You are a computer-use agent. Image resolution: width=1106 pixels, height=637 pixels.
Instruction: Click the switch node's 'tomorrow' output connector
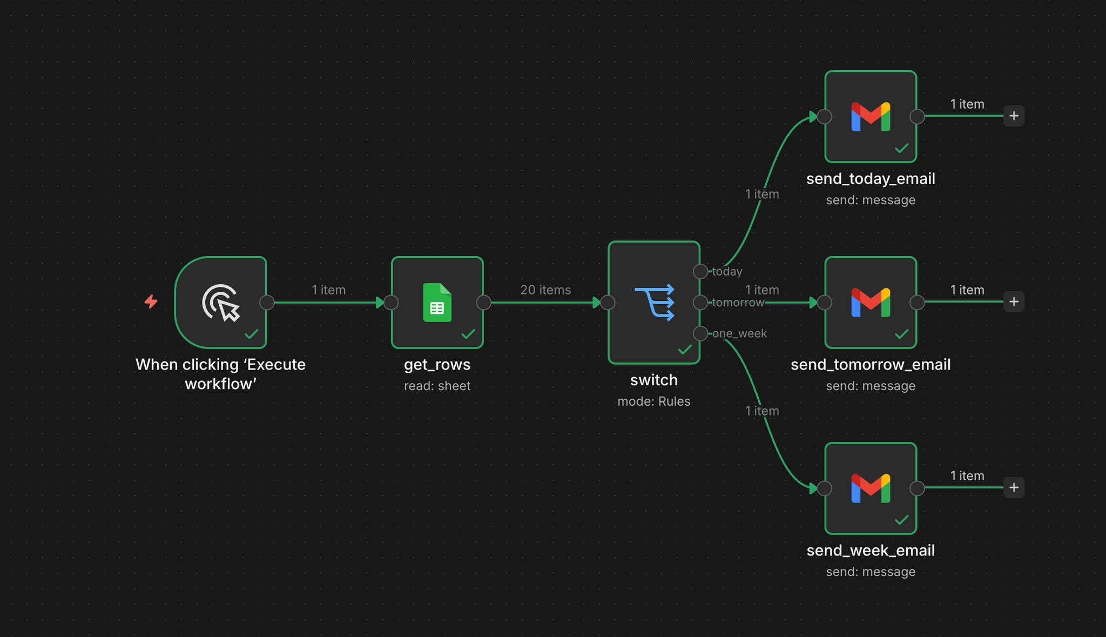[700, 303]
